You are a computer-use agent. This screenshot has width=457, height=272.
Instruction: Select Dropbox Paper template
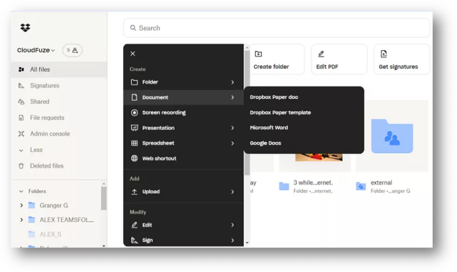coord(304,113)
